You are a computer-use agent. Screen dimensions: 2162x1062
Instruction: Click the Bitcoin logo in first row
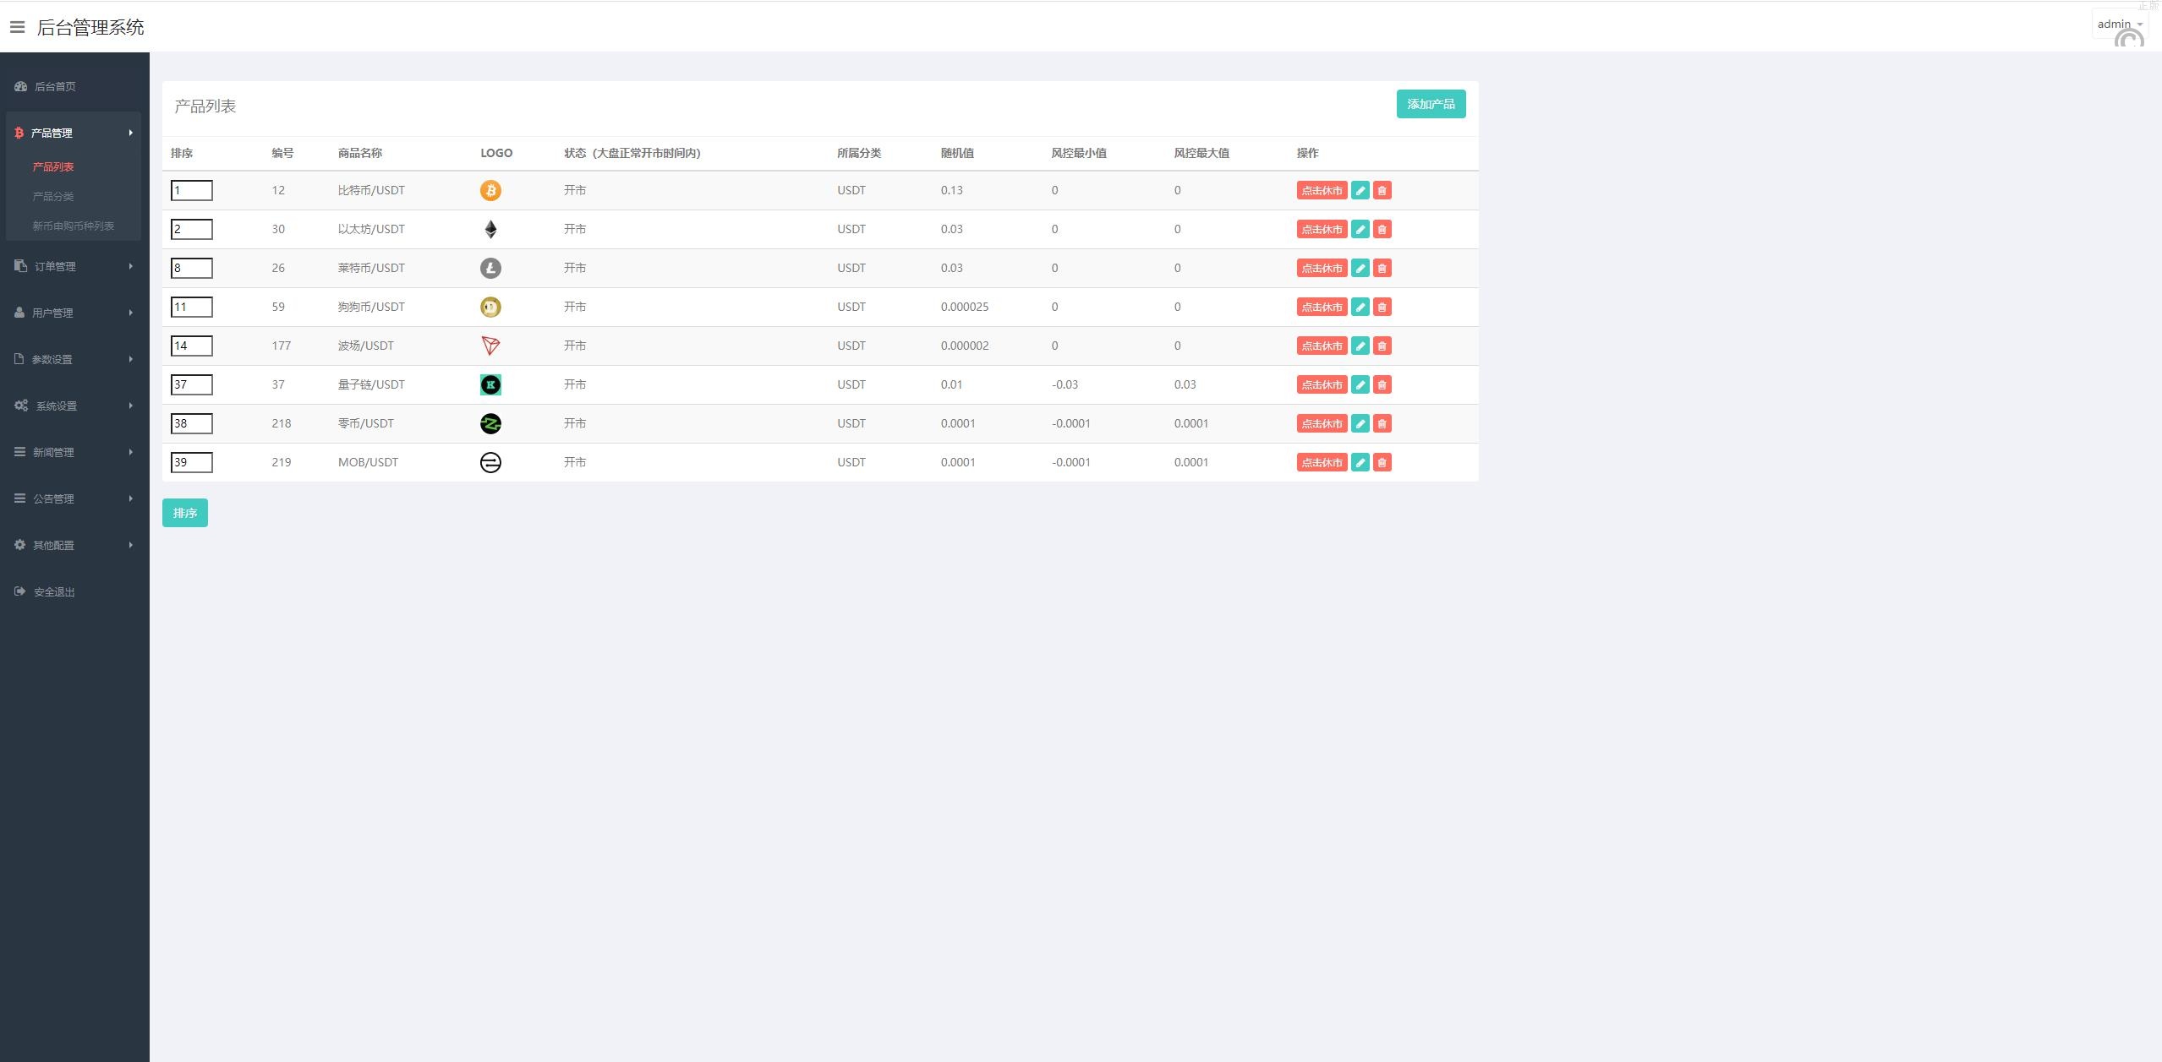tap(490, 190)
